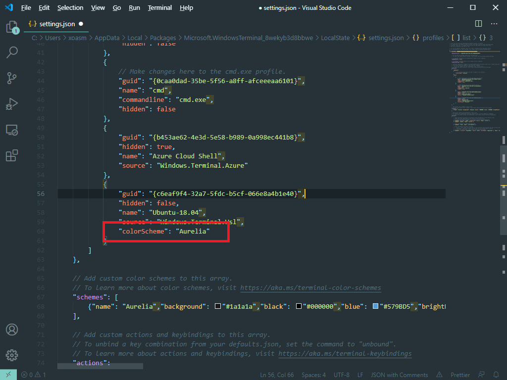The image size is (507, 380).
Task: Click the errors and warnings count in status bar
Action: click(33, 375)
